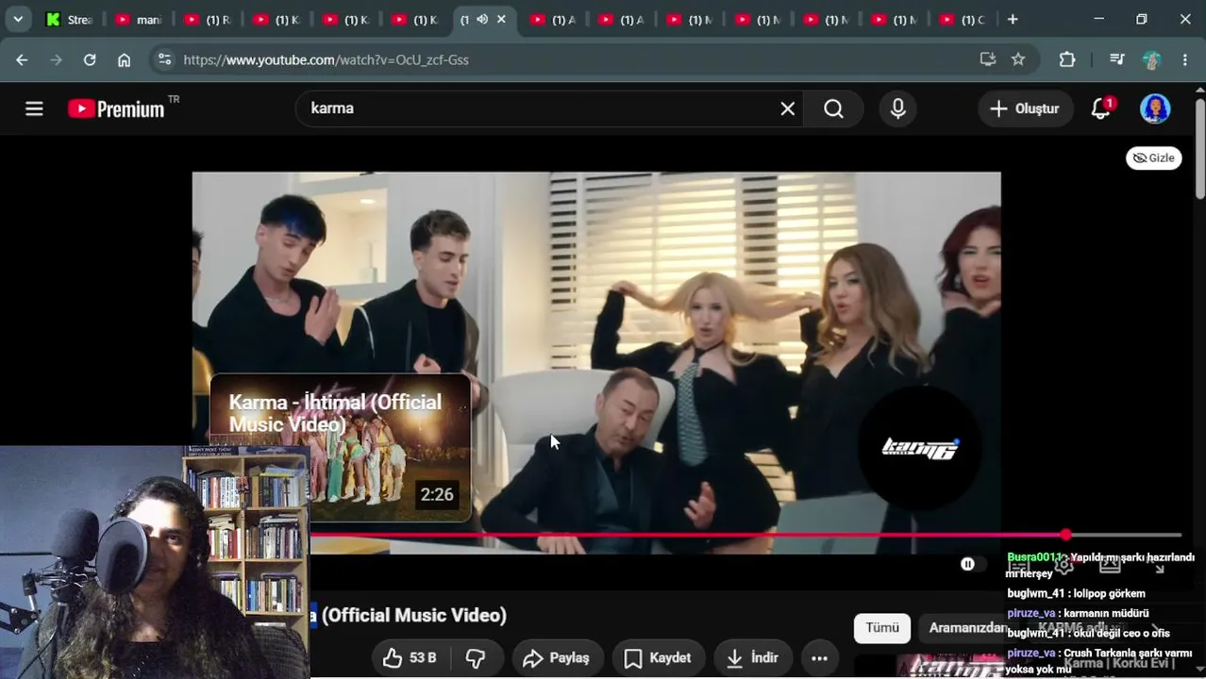Screen dimensions: 1206x679
Task: Open a new browser tab
Action: point(1013,19)
